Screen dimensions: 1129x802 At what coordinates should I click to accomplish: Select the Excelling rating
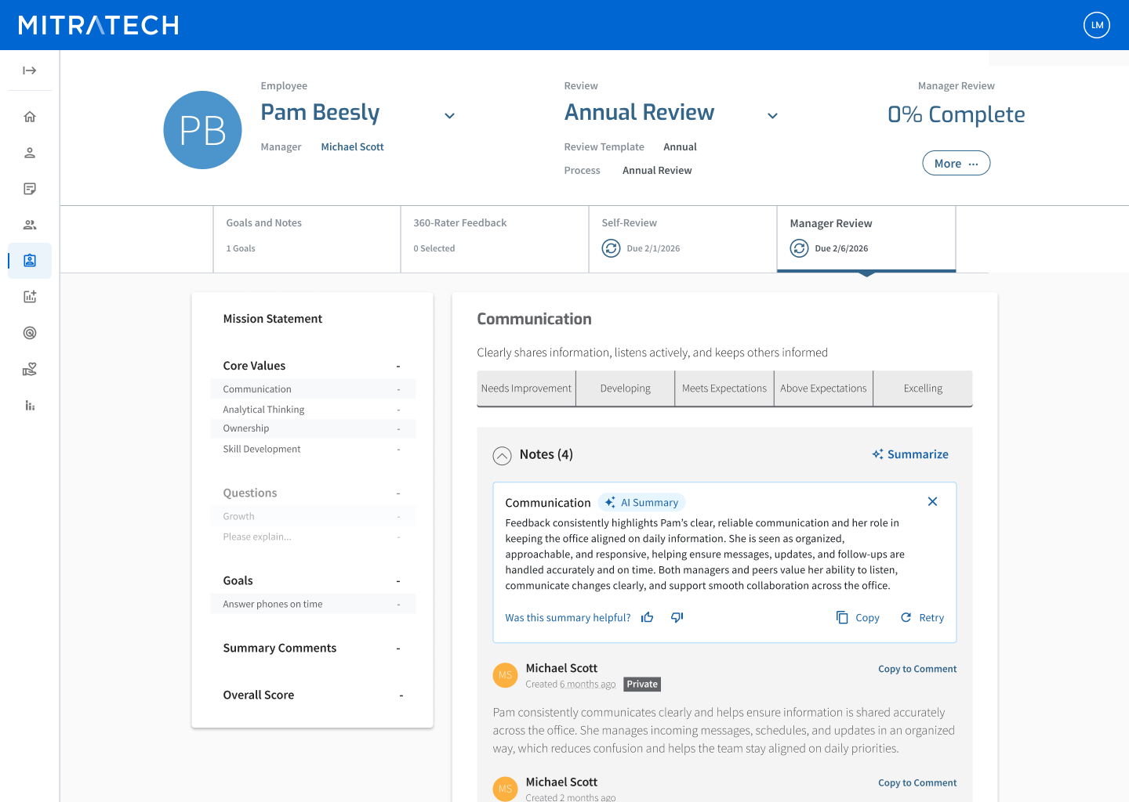tap(923, 388)
